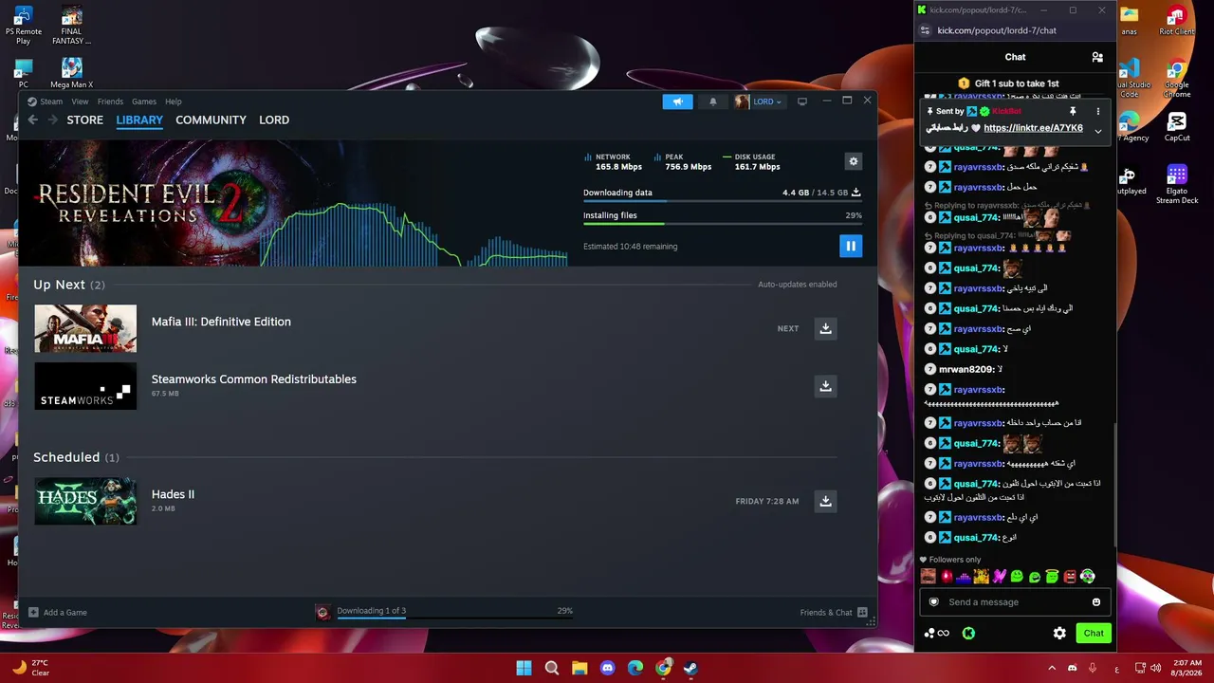Open Steam from the taskbar
This screenshot has height=683, width=1214.
tap(691, 668)
